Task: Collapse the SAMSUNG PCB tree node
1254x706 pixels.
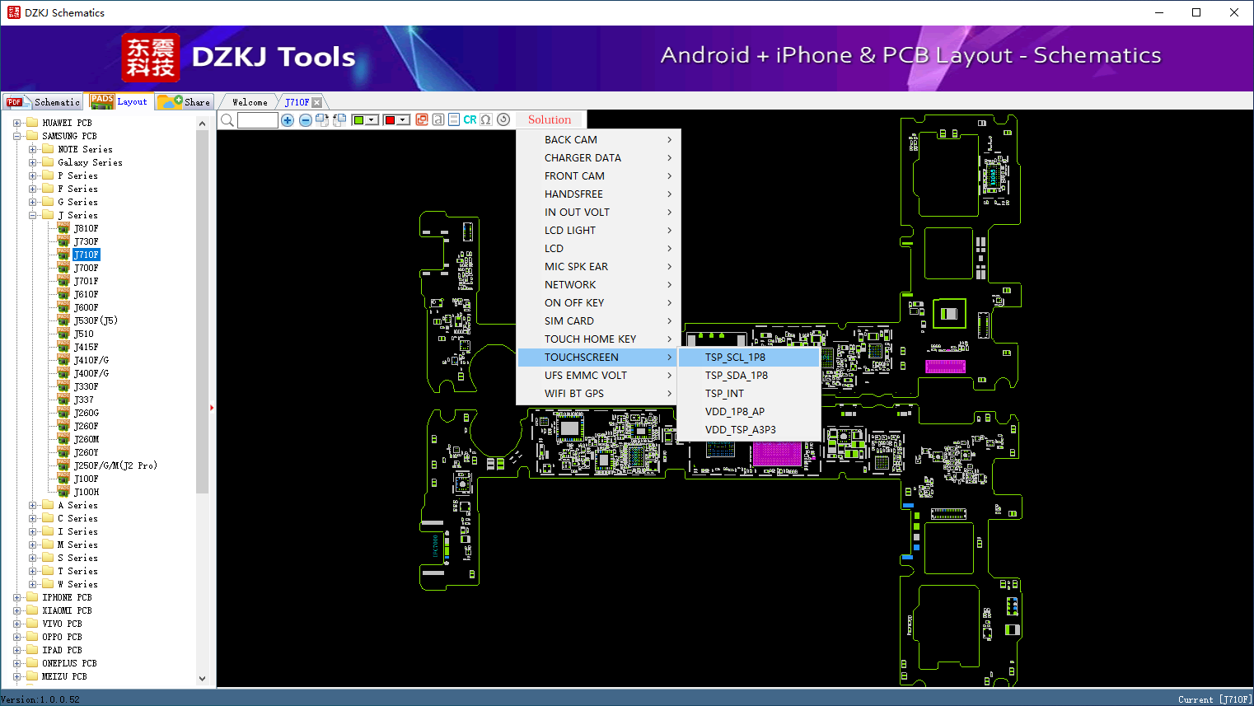Action: (x=17, y=136)
